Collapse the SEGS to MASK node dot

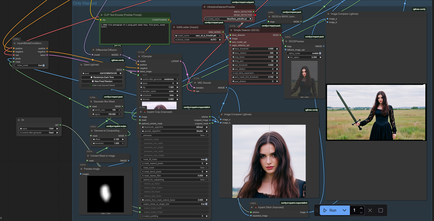click(269, 17)
